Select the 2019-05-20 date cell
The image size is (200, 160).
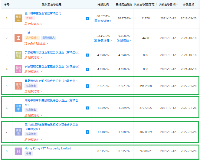click(189, 18)
